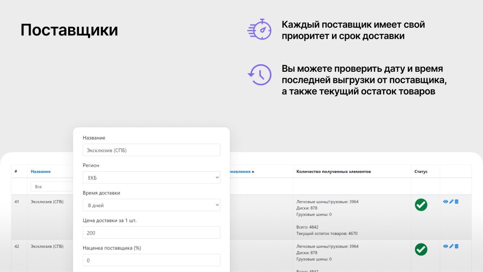Click the 'Количество полученных элементов' column header
This screenshot has height=272, width=483.
click(x=333, y=171)
